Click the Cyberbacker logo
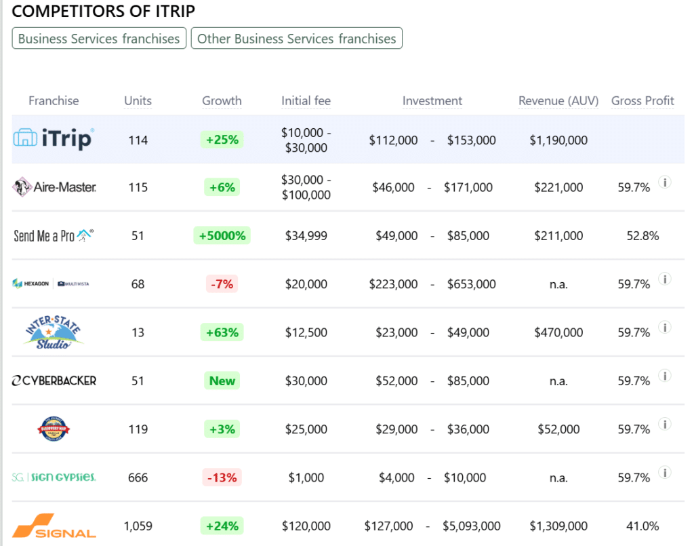694x546 pixels. (54, 381)
